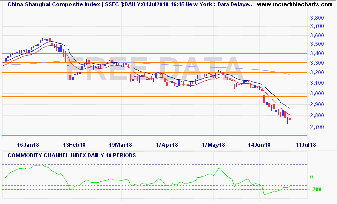Click the 3,800 price axis label
The width and height of the screenshot is (337, 204).
pos(318,18)
